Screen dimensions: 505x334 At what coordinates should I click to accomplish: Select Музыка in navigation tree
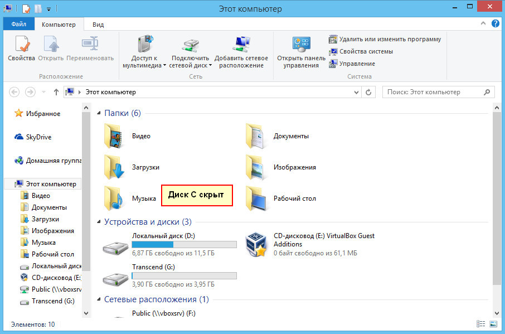38,243
